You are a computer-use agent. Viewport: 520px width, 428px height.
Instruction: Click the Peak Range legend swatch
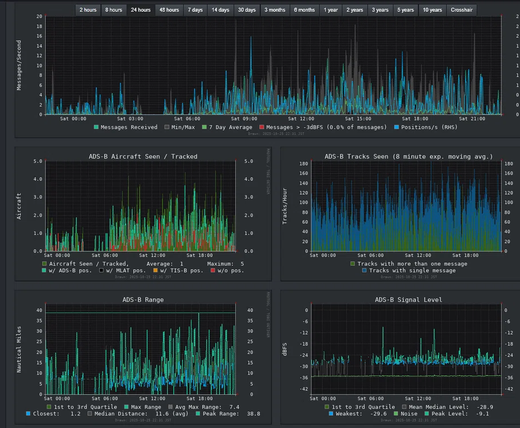198,414
